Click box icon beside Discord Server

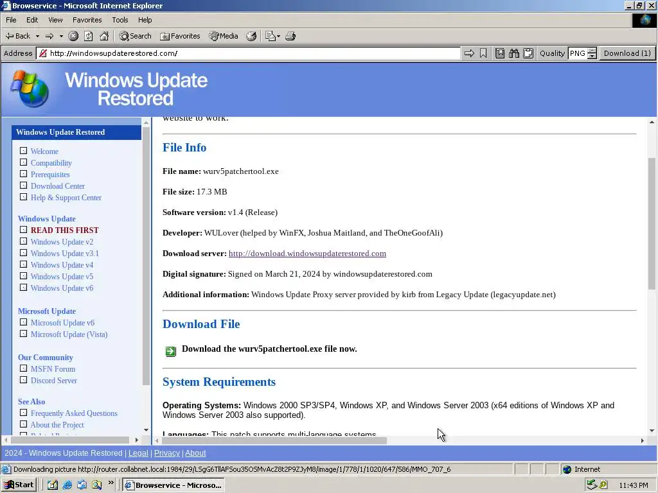[x=24, y=380]
